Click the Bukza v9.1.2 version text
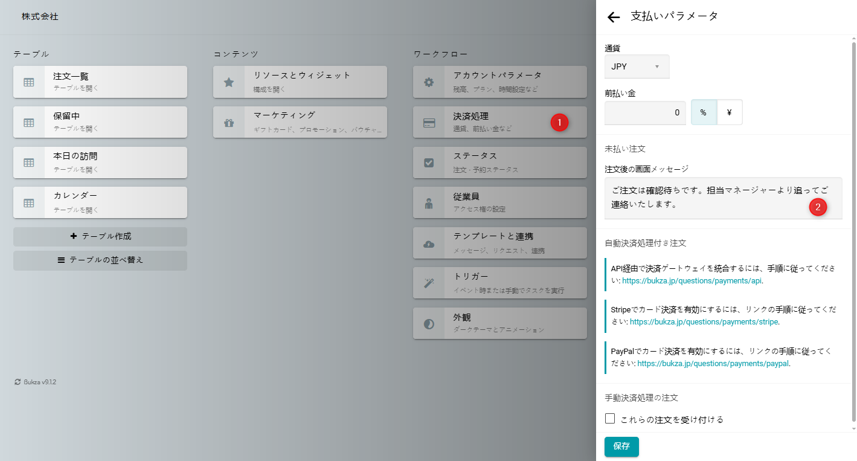This screenshot has height=461, width=857. point(40,382)
